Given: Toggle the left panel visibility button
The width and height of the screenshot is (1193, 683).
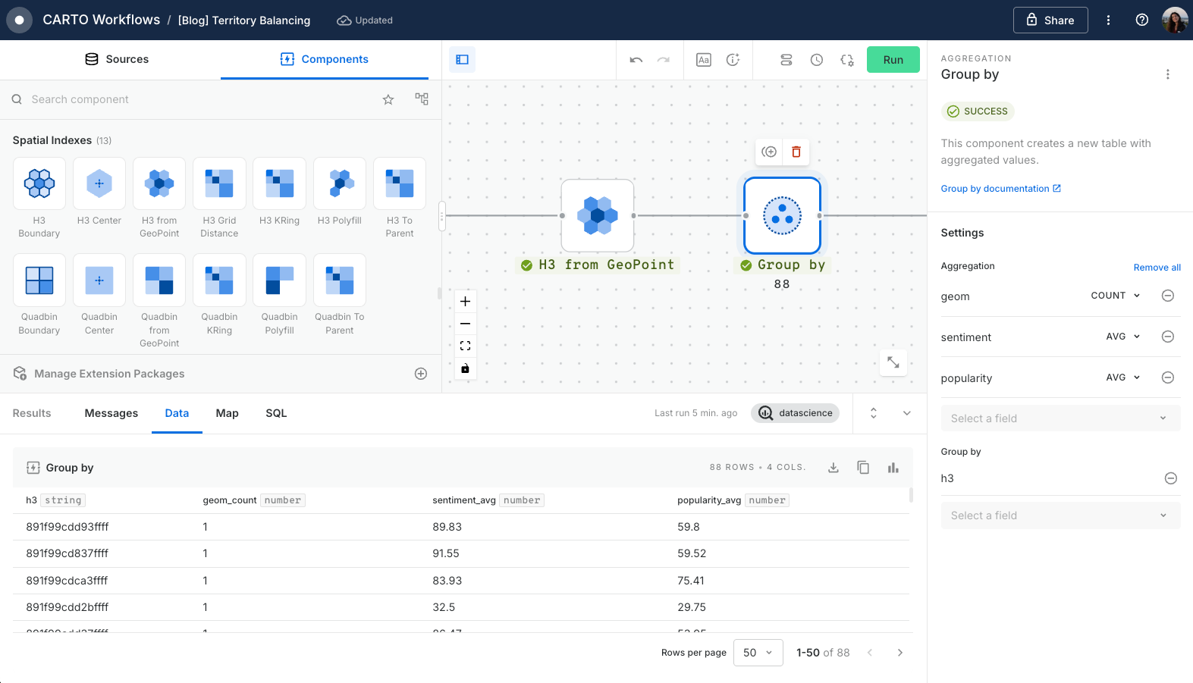Looking at the screenshot, I should [462, 60].
